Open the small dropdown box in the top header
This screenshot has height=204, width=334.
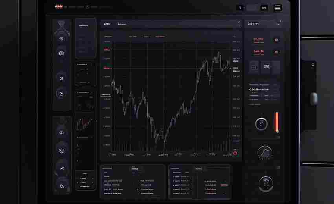(252, 8)
